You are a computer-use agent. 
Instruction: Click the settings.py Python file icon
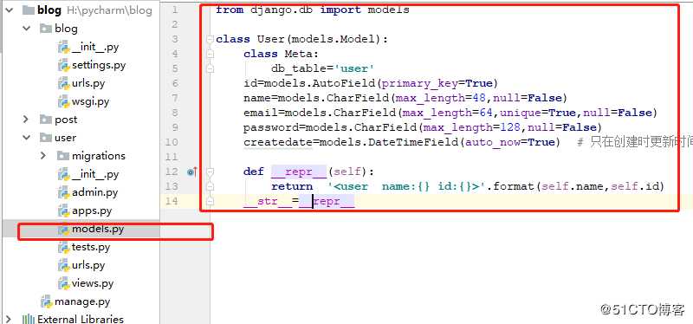coord(64,66)
